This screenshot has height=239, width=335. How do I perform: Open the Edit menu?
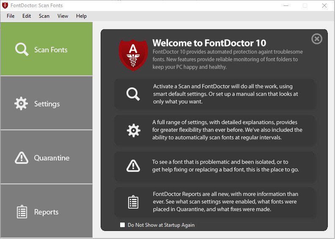point(27,16)
